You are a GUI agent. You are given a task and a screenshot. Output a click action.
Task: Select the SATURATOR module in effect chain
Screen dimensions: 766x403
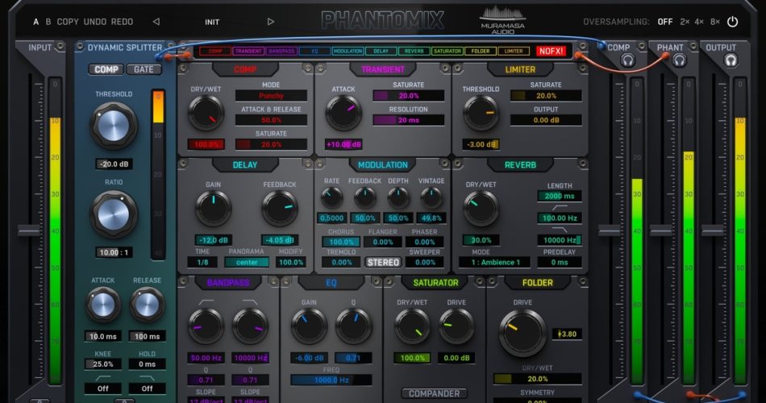(447, 51)
